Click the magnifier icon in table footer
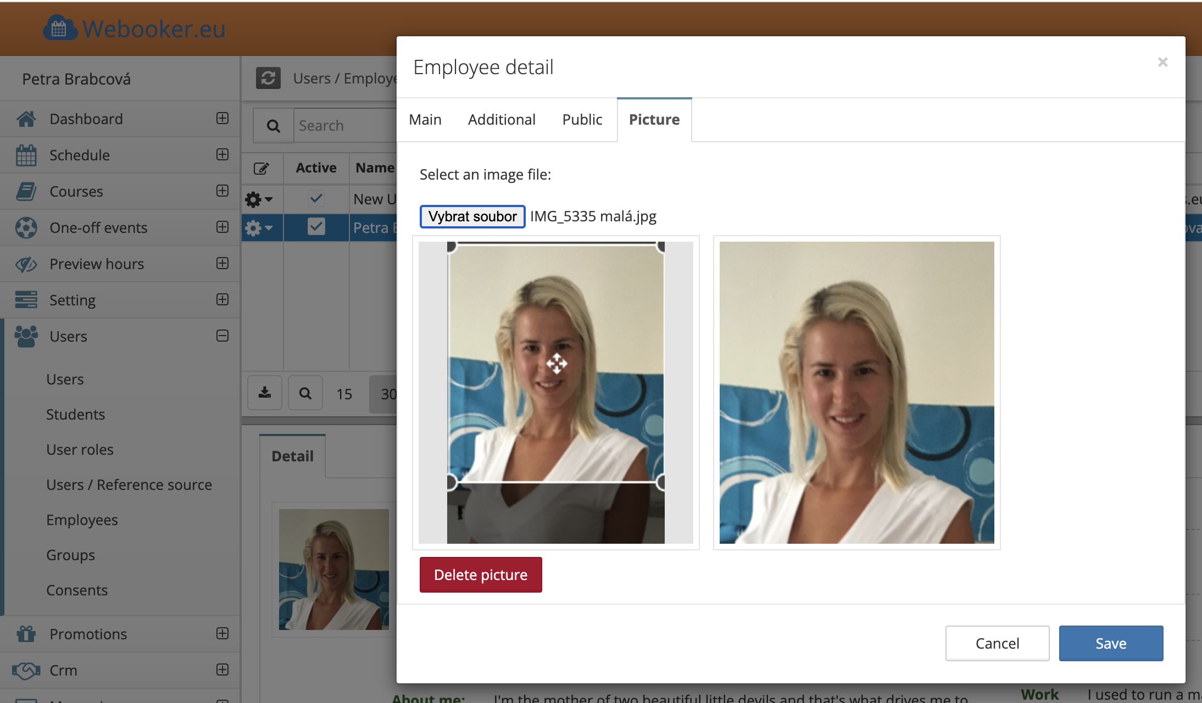Viewport: 1202px width, 703px height. click(305, 393)
